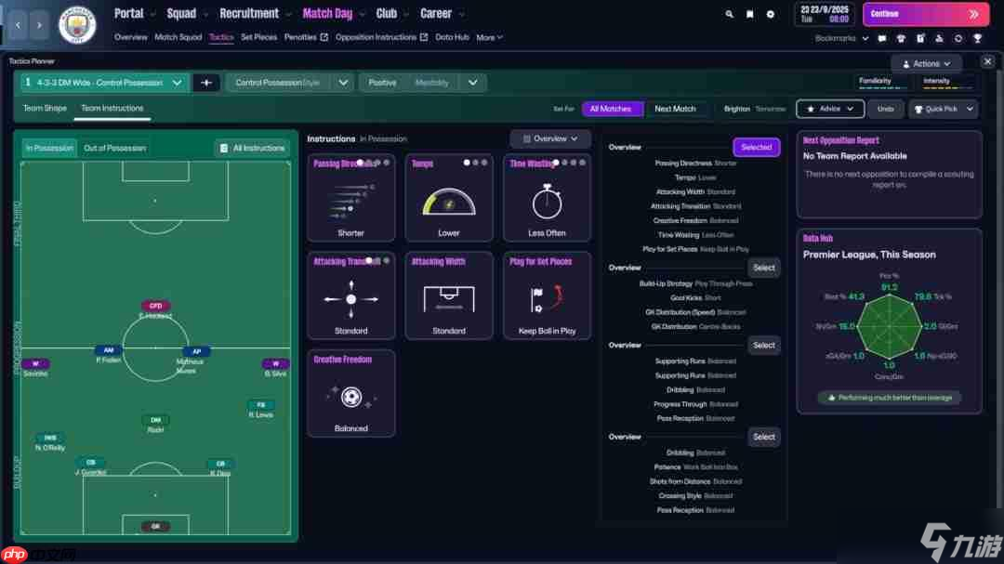Select the All Matches toggle

[x=611, y=109]
